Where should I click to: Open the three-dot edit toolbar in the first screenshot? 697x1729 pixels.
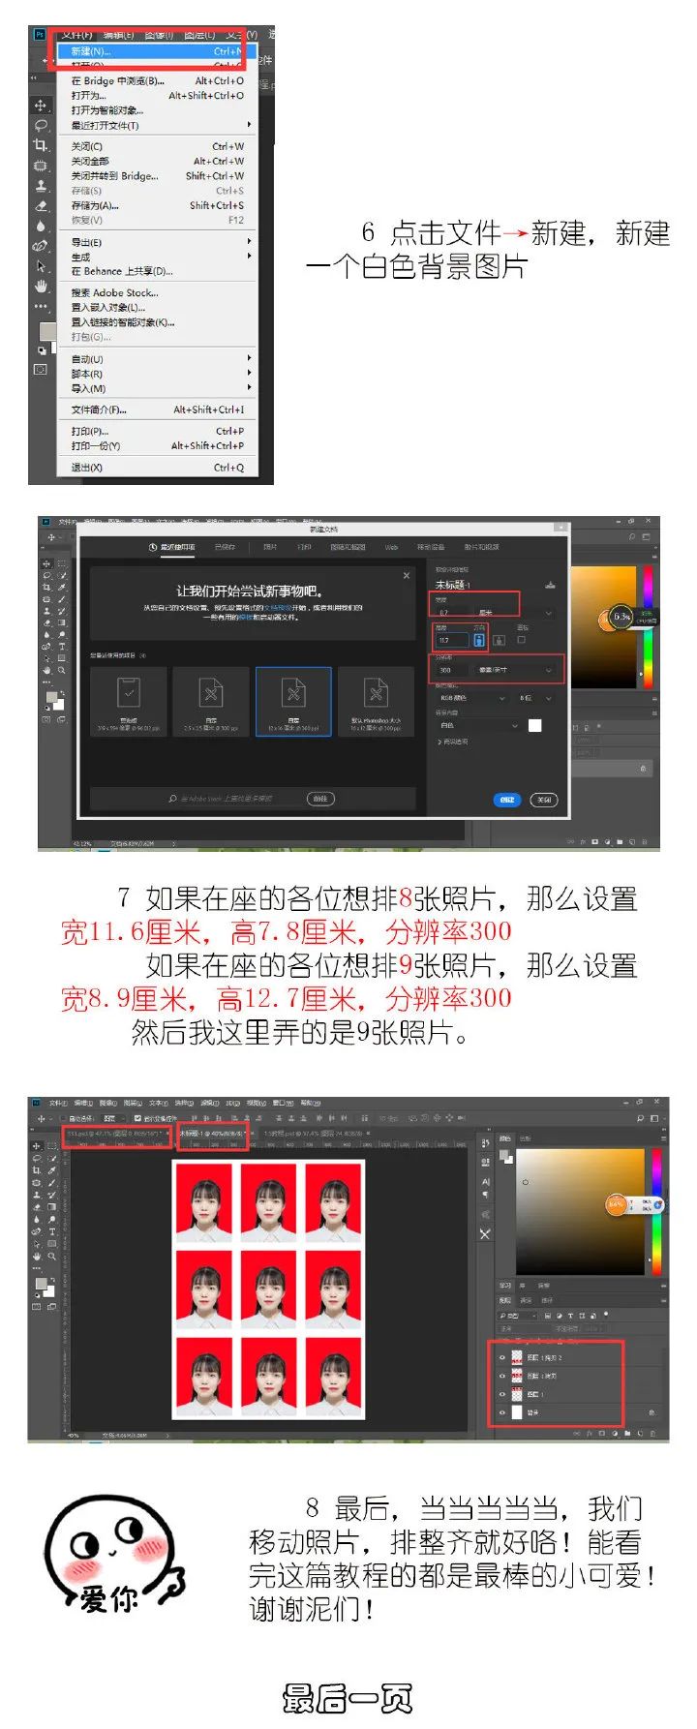coord(41,306)
